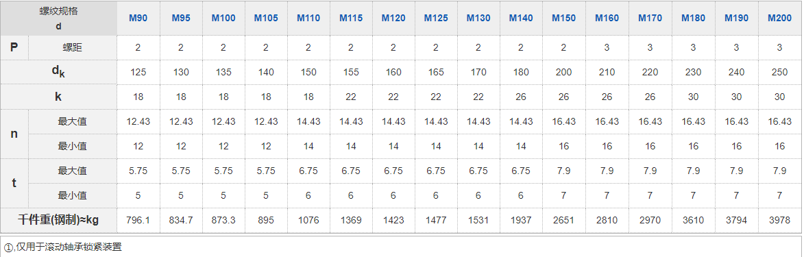Select the M100 column header
The image size is (804, 257).
[223, 18]
